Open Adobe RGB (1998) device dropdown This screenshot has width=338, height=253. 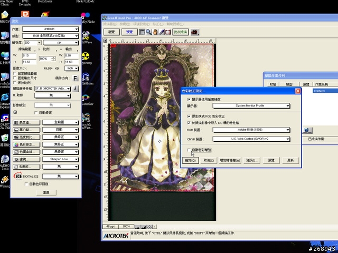click(251, 130)
